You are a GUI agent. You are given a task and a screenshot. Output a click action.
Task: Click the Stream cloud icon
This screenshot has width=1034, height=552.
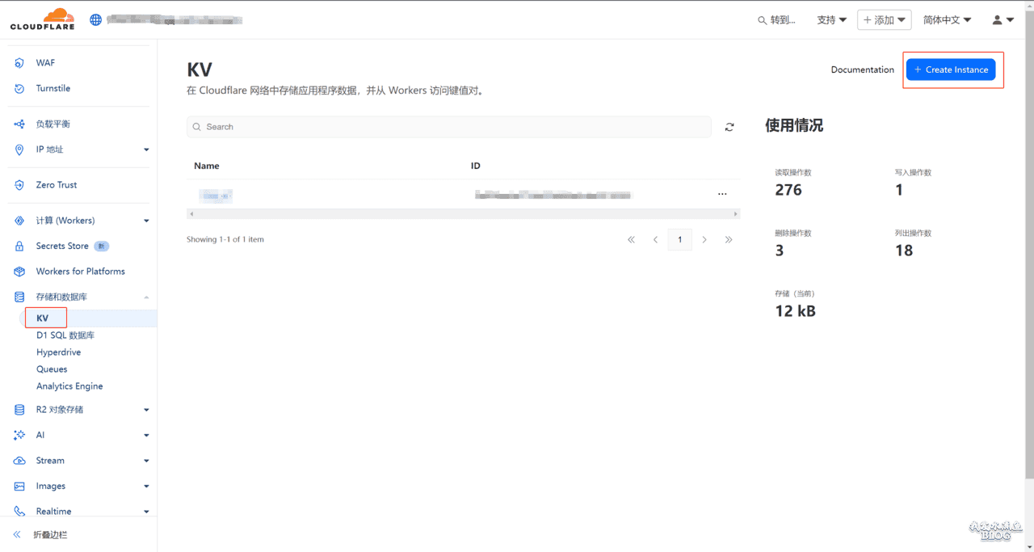[x=19, y=461]
